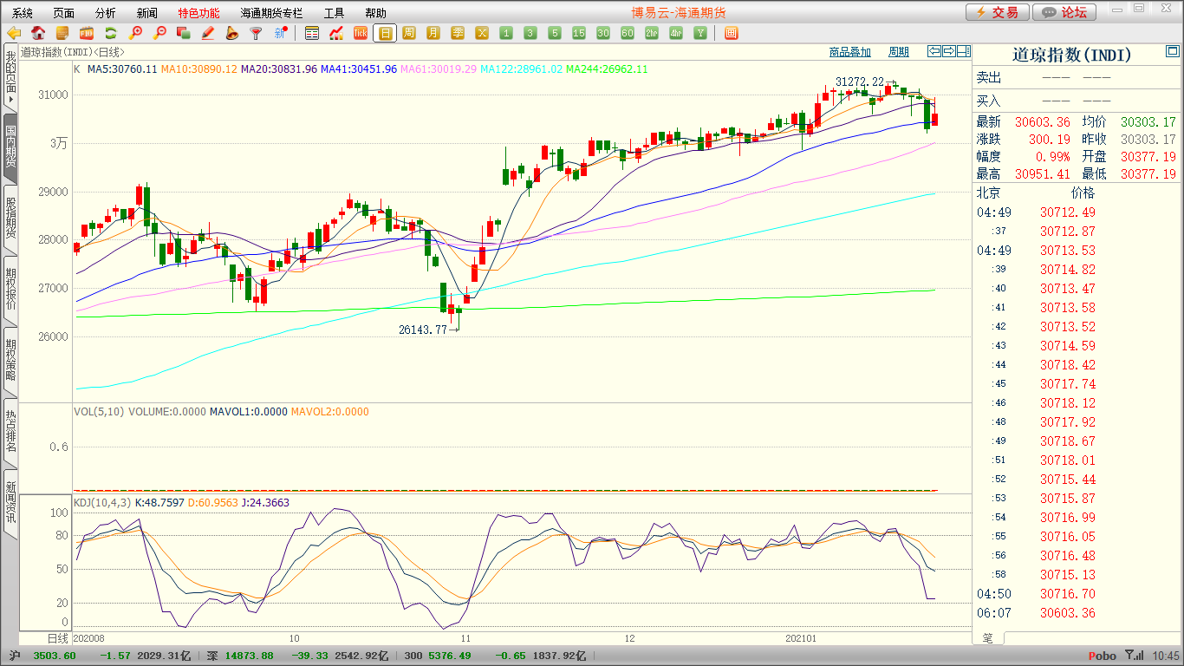Click the yellow back arrow icon

coord(14,33)
